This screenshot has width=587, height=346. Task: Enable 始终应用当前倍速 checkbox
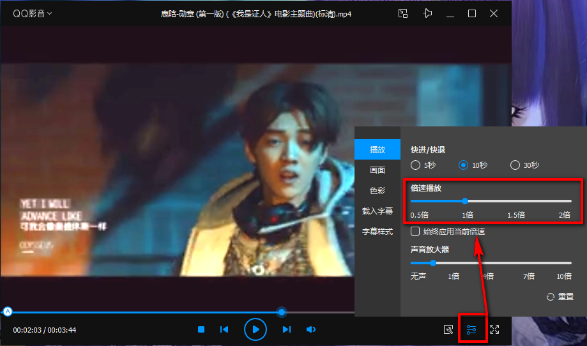[x=416, y=231]
